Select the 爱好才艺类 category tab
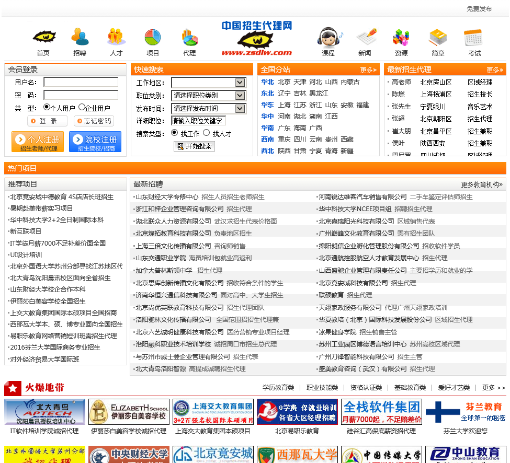 [x=454, y=388]
